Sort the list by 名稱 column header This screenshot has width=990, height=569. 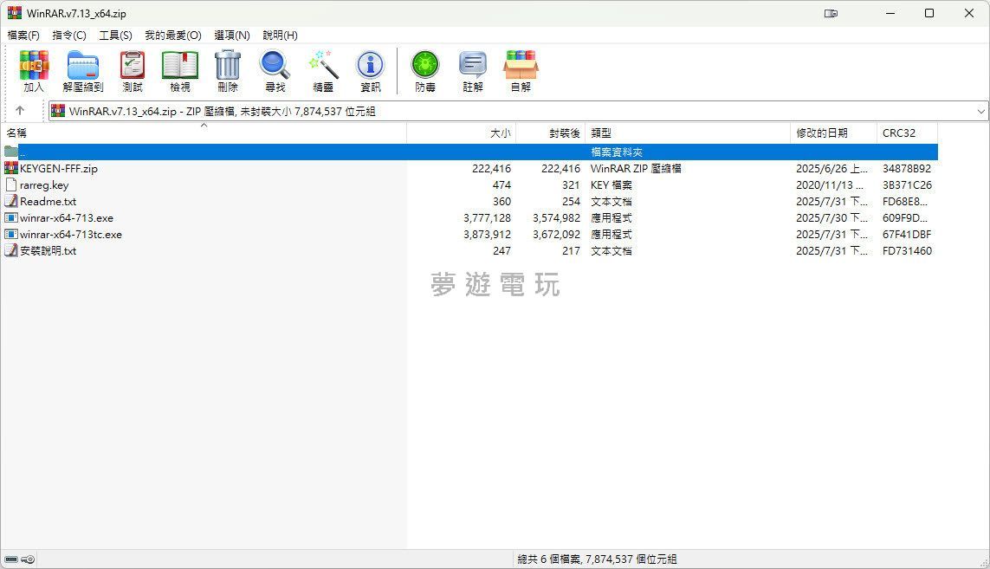coord(17,133)
